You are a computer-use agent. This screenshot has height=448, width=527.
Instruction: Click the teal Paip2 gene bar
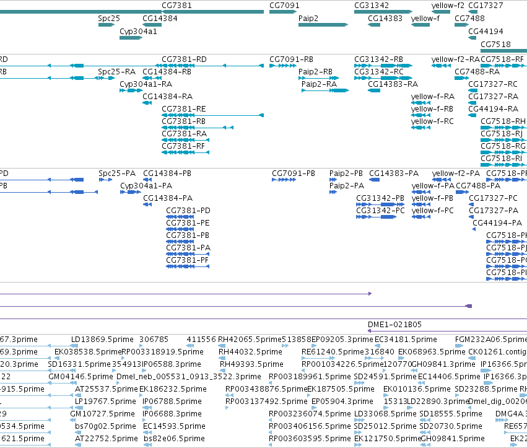point(323,25)
